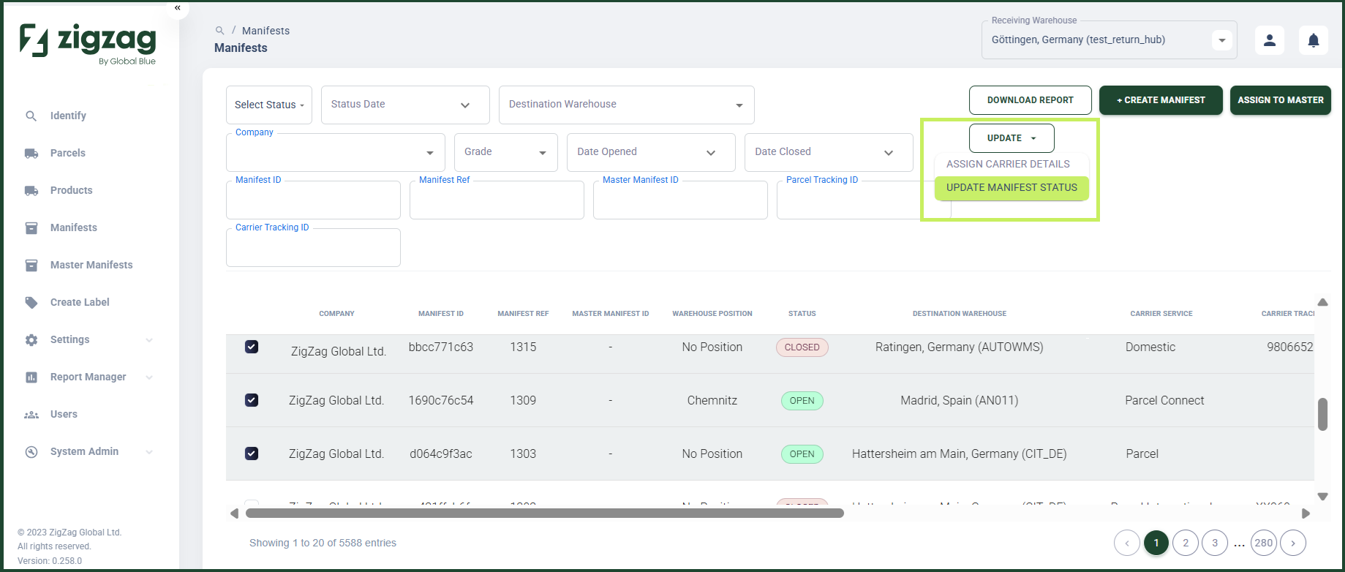Click the Download Report button
1345x572 pixels.
(x=1030, y=100)
